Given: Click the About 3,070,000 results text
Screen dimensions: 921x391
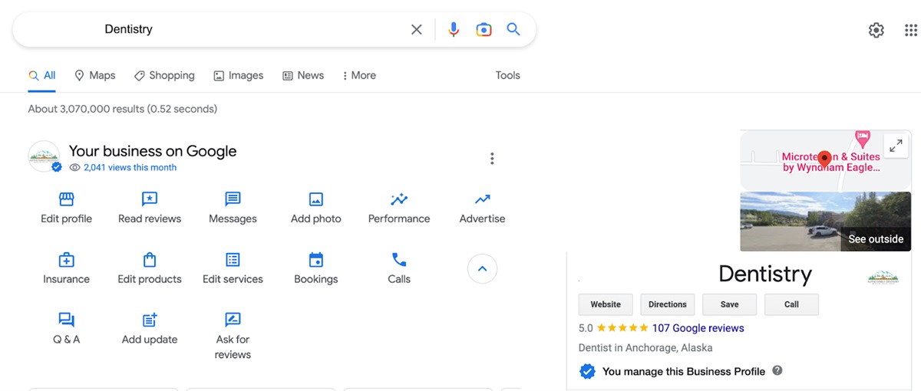Looking at the screenshot, I should click(x=123, y=109).
